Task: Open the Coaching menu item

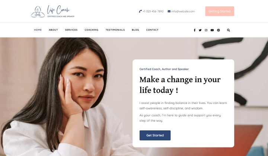Action: click(92, 30)
